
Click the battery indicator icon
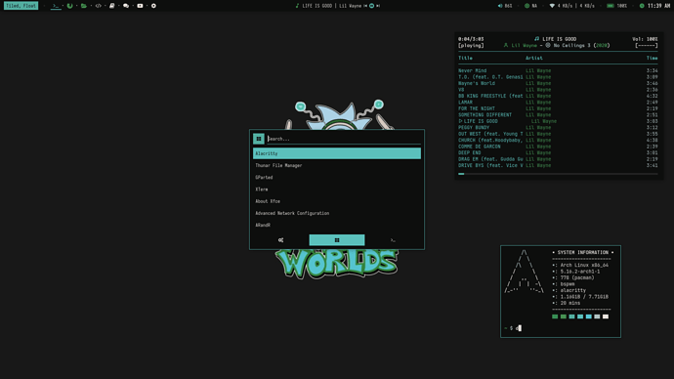tap(610, 6)
